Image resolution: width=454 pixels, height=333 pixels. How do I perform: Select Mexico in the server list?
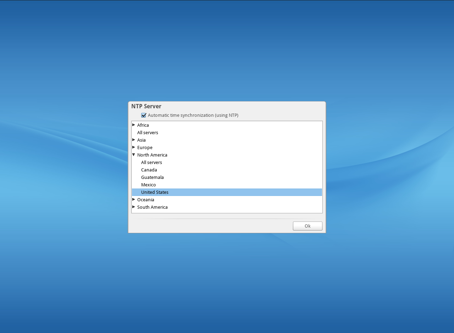[148, 185]
